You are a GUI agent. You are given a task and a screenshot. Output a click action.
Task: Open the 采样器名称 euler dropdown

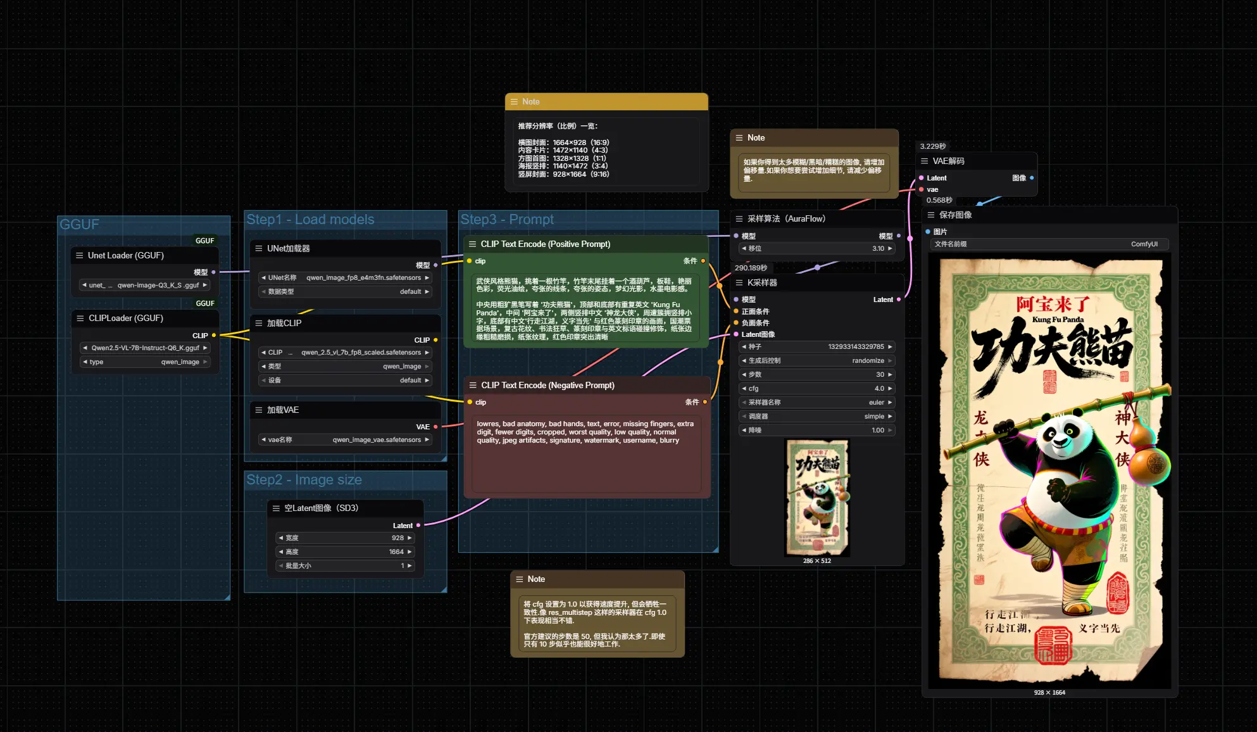pyautogui.click(x=816, y=402)
